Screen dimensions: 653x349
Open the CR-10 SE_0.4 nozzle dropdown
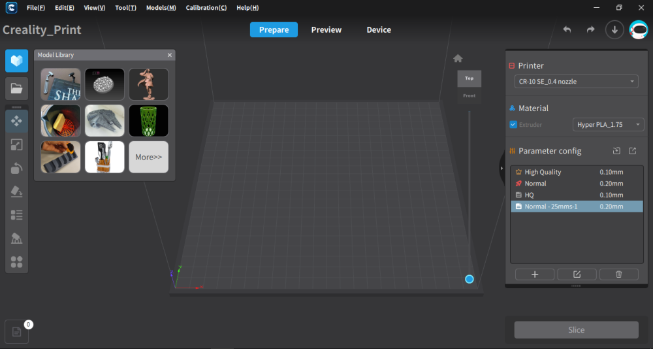(577, 81)
